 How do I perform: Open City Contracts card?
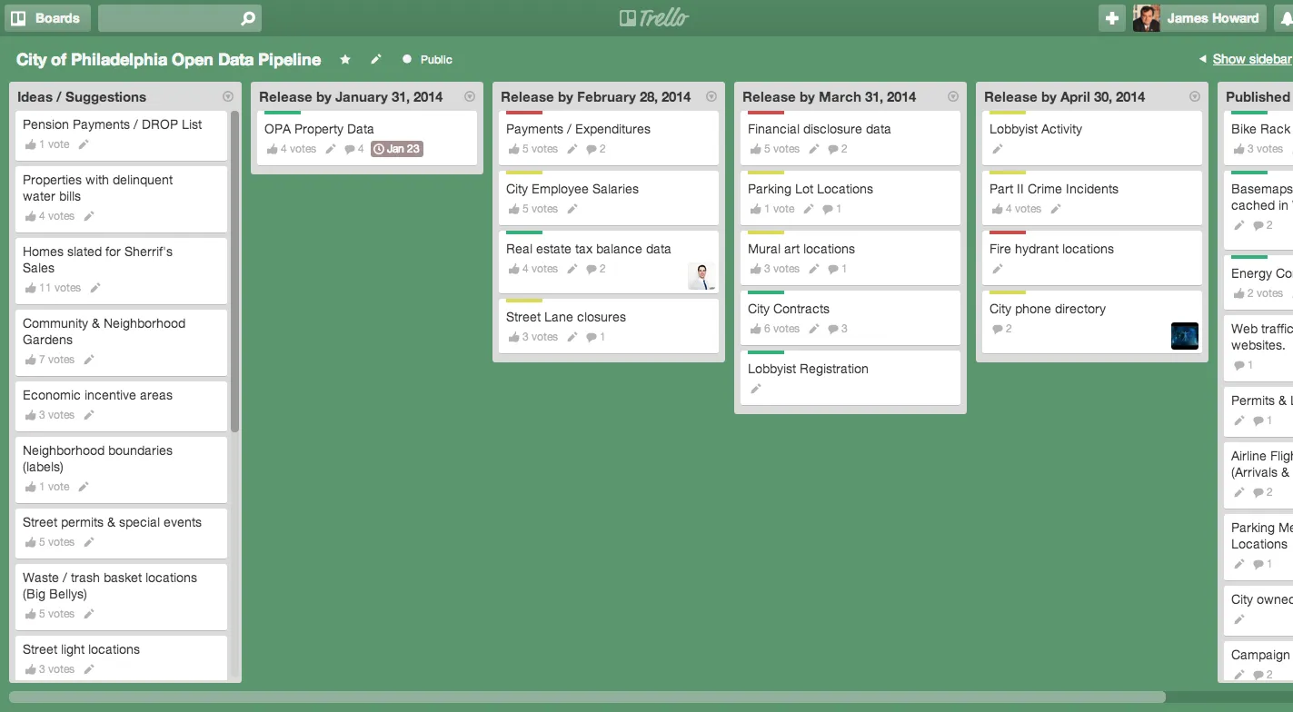coord(850,318)
